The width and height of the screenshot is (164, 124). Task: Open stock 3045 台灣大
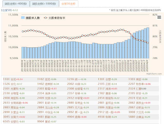[x=11, y=117]
